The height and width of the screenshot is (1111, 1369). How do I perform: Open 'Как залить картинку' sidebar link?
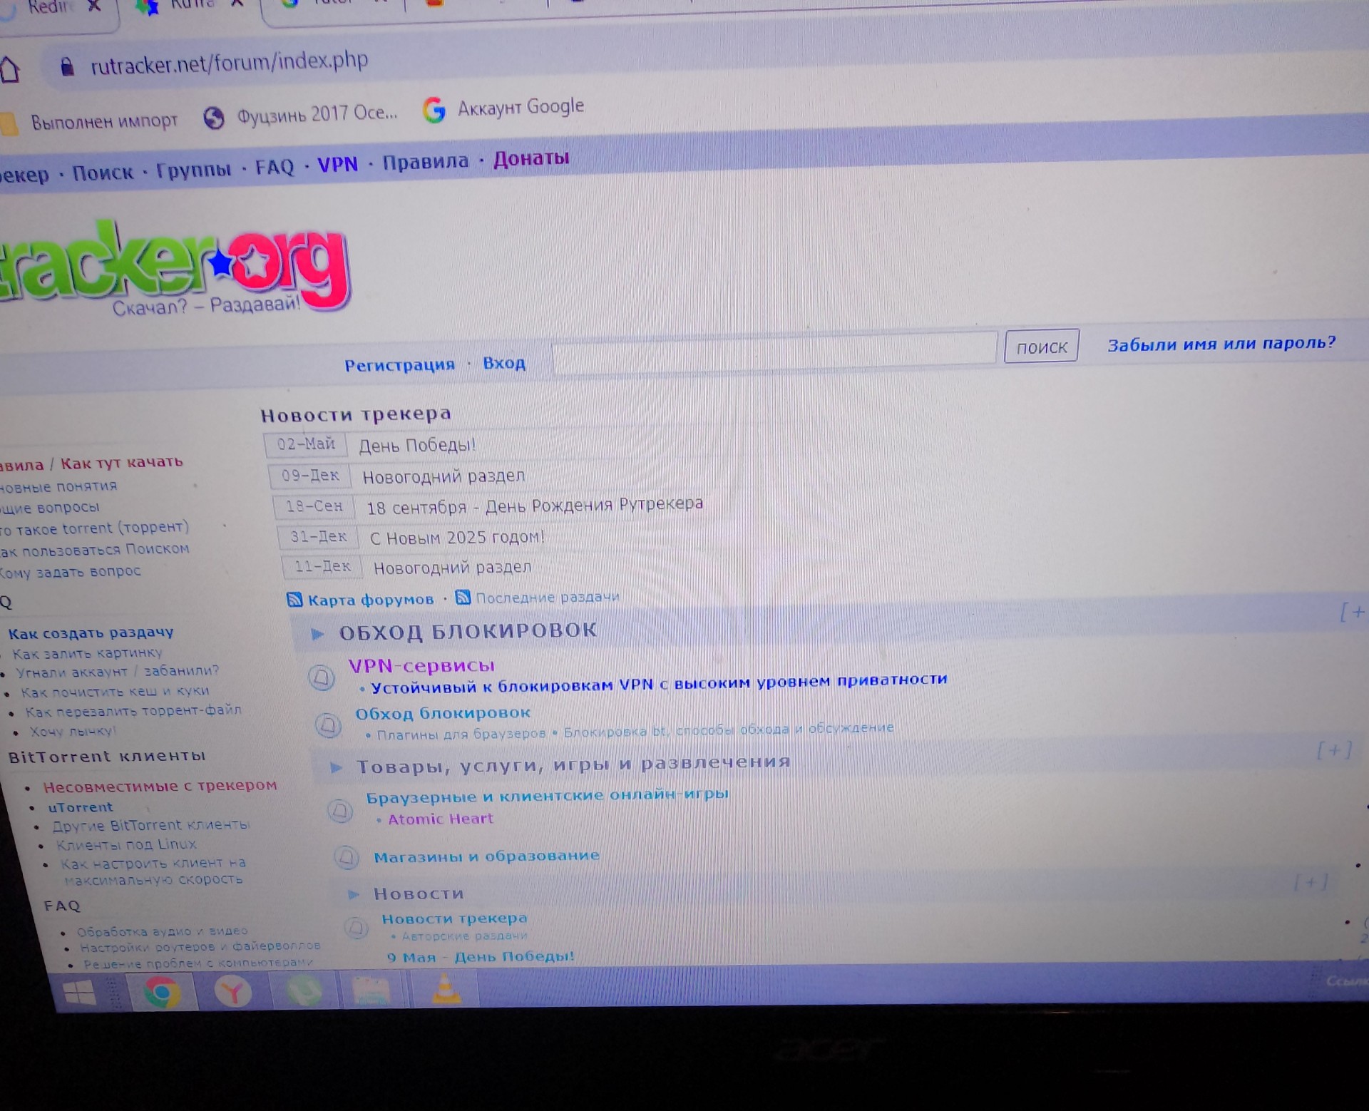pyautogui.click(x=87, y=653)
